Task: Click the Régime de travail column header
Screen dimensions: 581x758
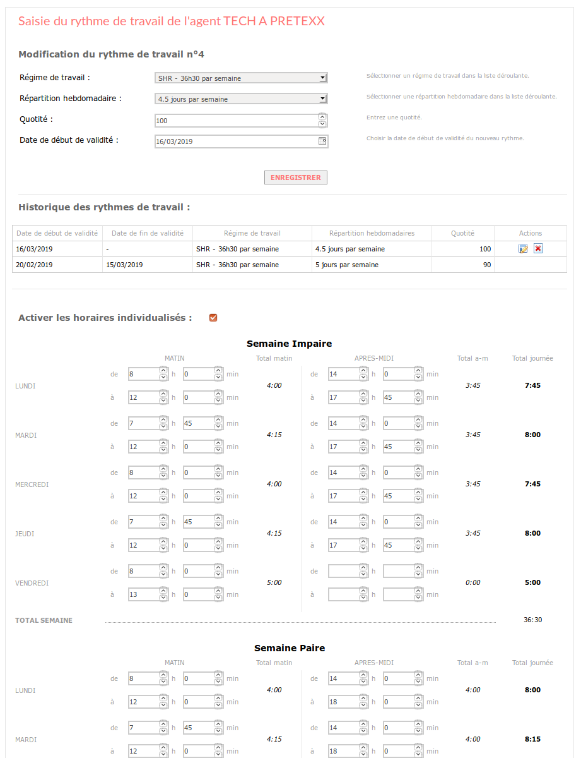Action: click(252, 233)
